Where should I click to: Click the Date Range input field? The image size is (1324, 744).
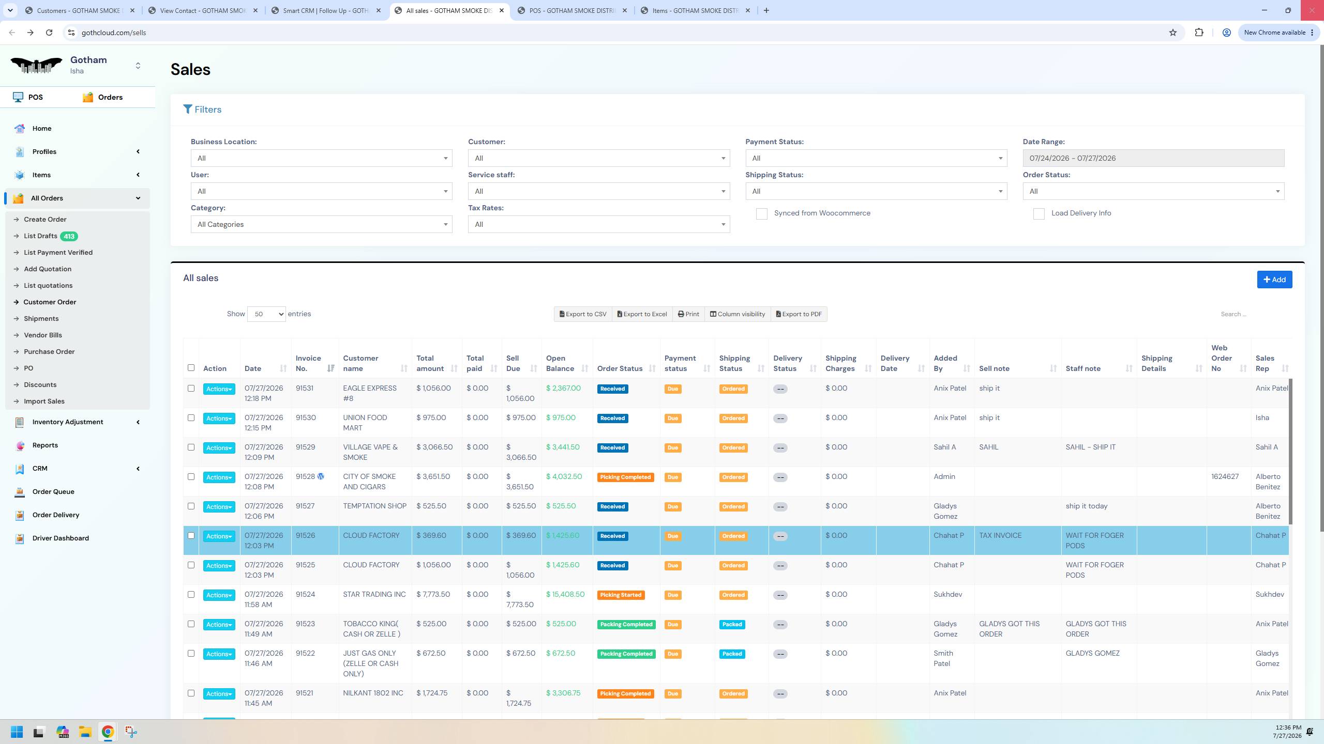[1153, 158]
